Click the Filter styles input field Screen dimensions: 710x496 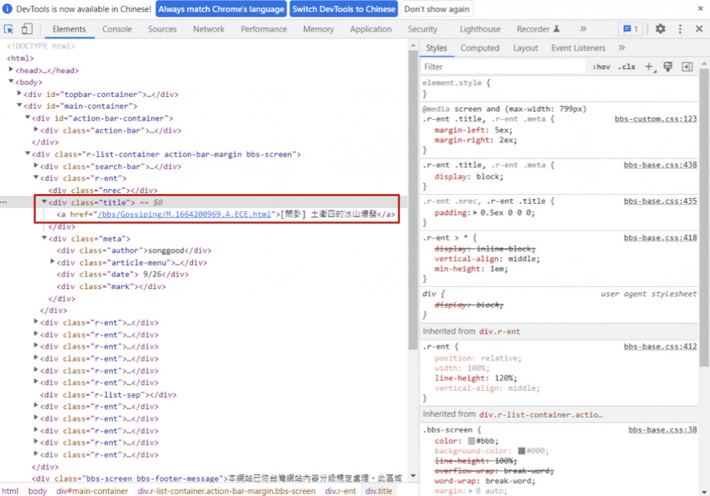tap(503, 67)
